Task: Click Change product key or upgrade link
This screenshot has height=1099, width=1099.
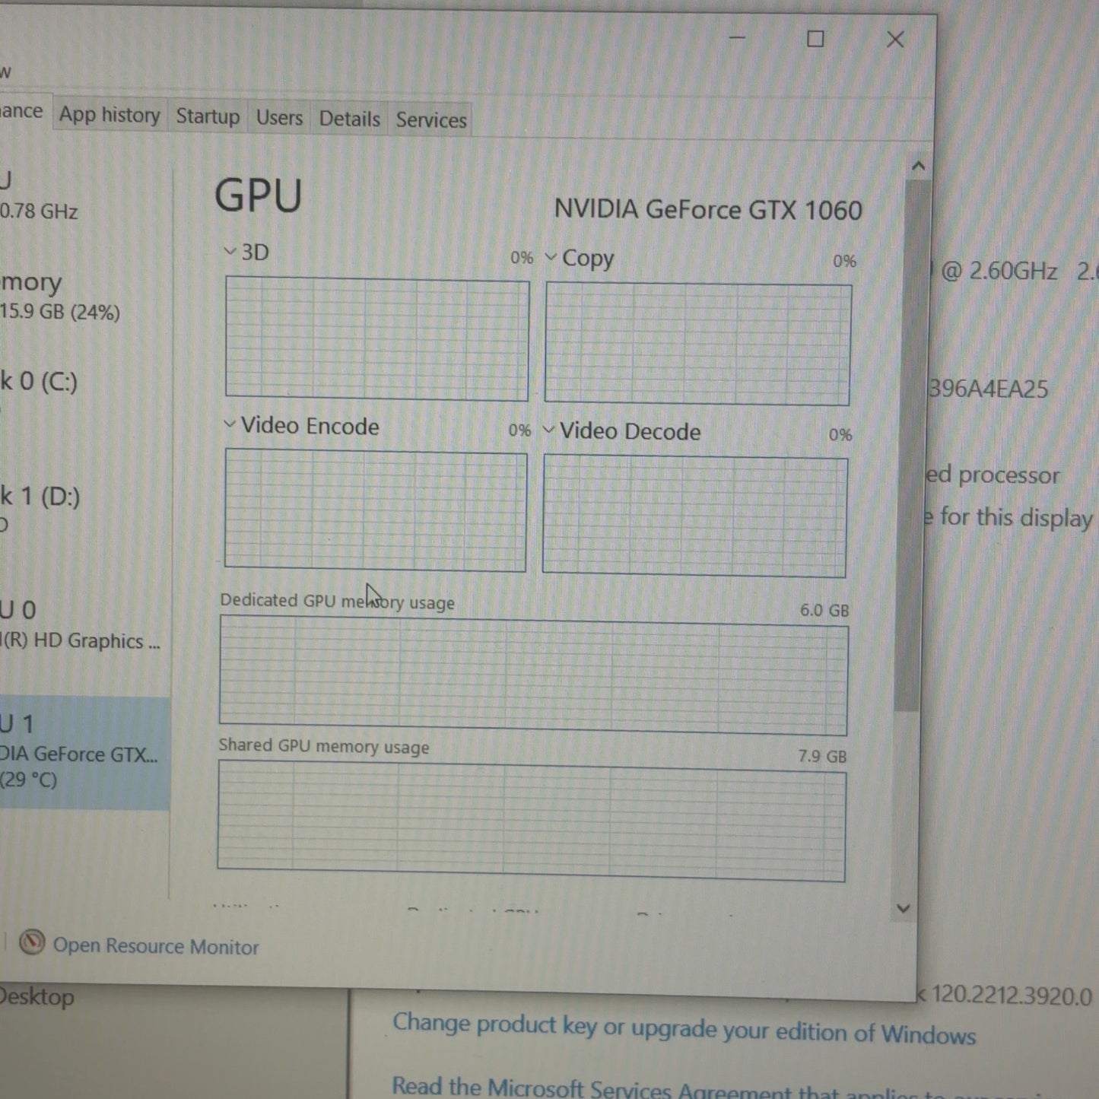Action: click(684, 1029)
